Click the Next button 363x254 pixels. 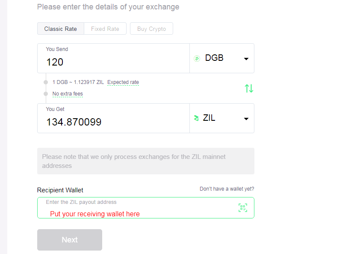click(x=70, y=240)
